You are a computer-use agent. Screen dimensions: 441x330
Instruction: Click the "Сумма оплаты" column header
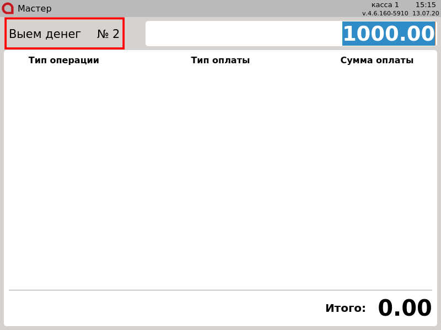click(377, 61)
